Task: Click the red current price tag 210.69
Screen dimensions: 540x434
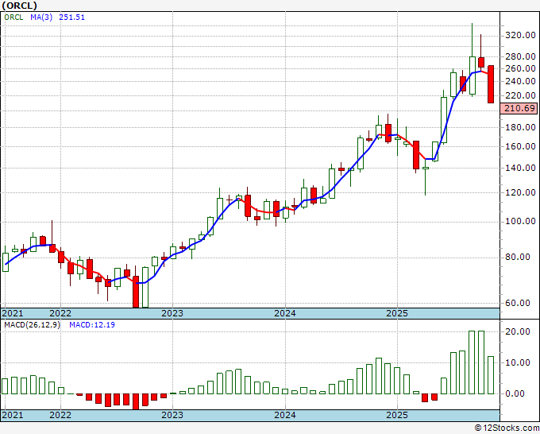Action: click(517, 108)
